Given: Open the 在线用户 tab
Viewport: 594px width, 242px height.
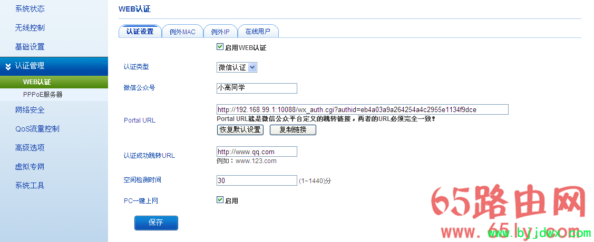Looking at the screenshot, I should tap(258, 32).
